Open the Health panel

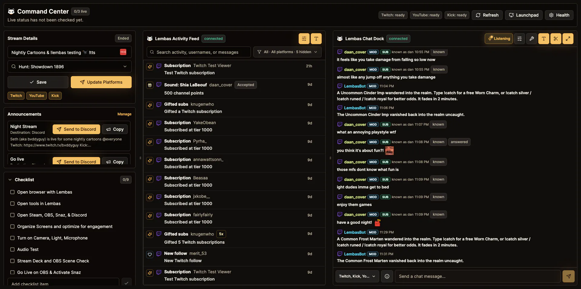tap(559, 15)
